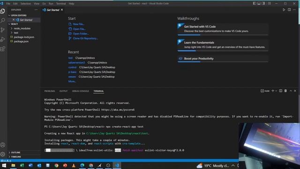Open Explorer more actions ellipsis
The height and width of the screenshot is (169, 300).
(36, 10)
